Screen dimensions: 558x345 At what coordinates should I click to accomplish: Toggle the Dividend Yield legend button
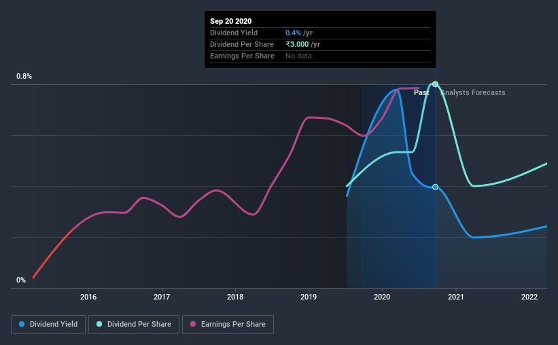[48, 325]
